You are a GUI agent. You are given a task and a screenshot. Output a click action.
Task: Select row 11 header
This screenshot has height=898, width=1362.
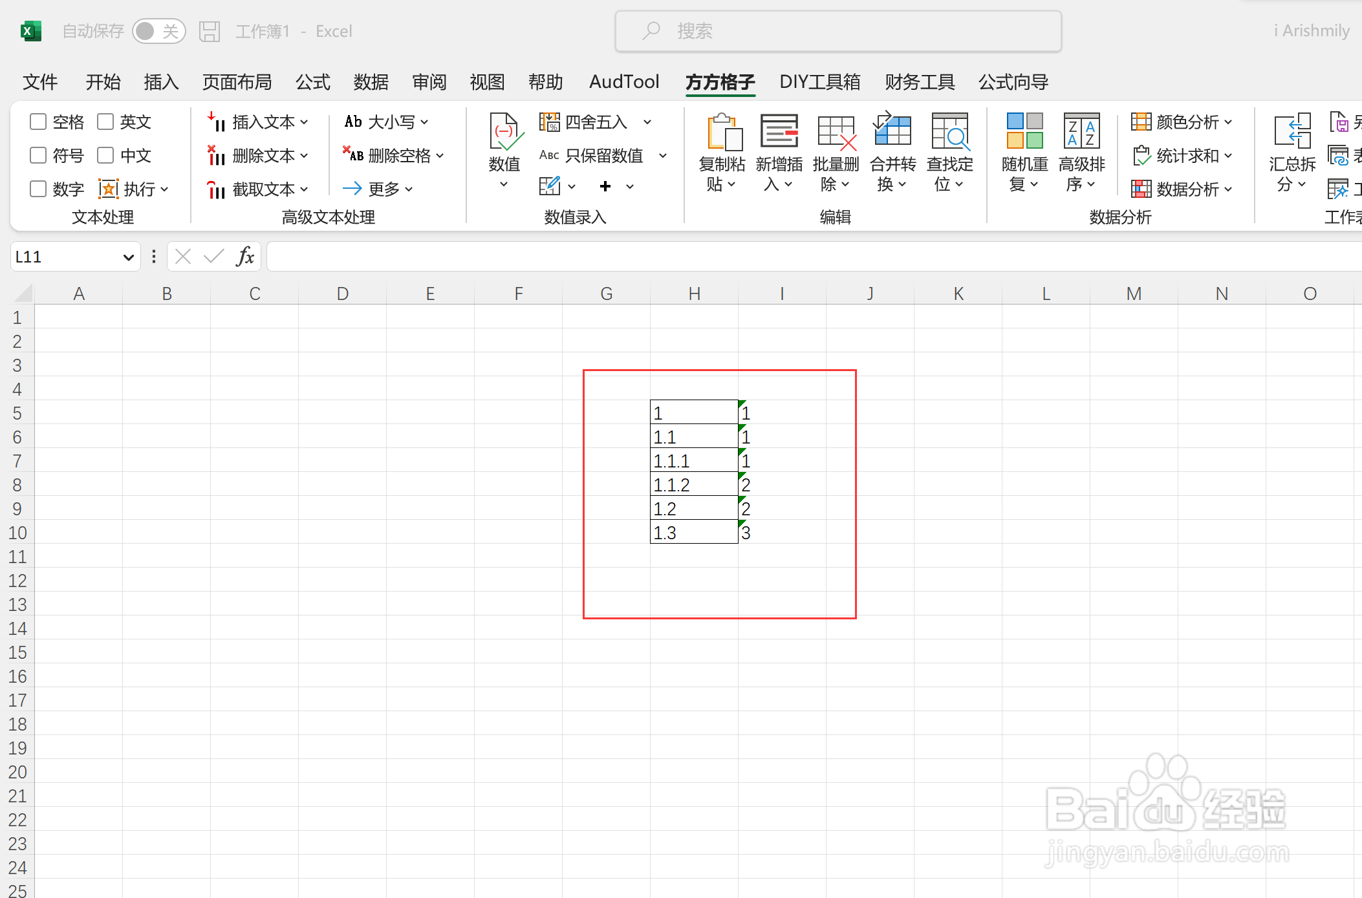(17, 557)
